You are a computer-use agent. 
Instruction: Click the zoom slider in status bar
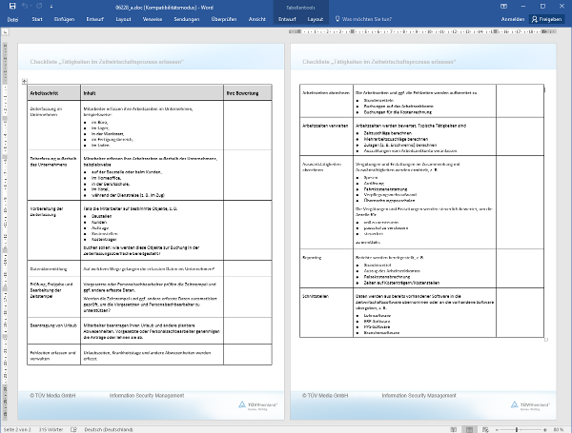pos(517,428)
